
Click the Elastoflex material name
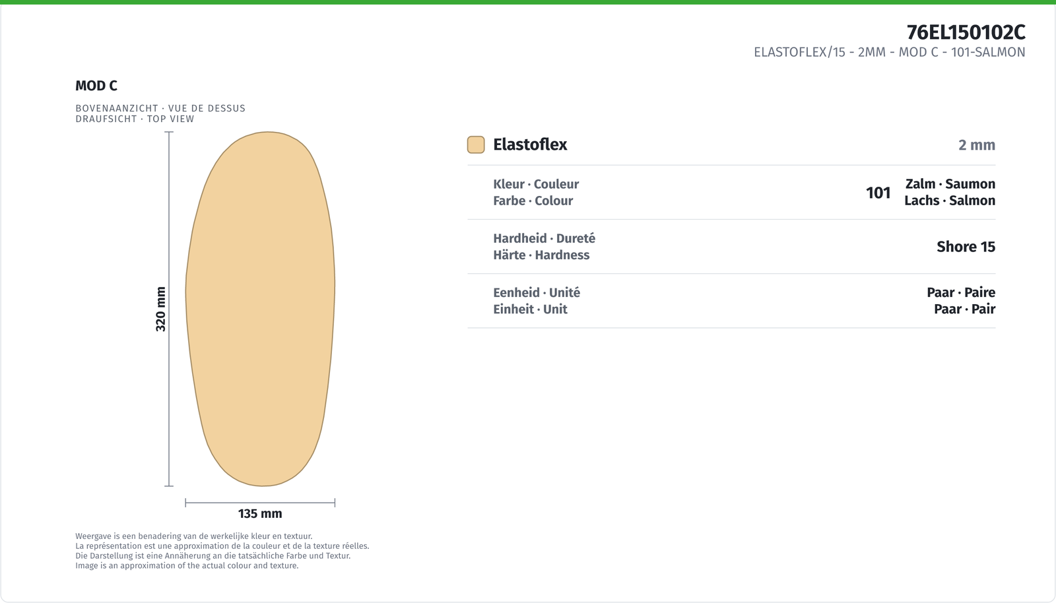coord(530,144)
